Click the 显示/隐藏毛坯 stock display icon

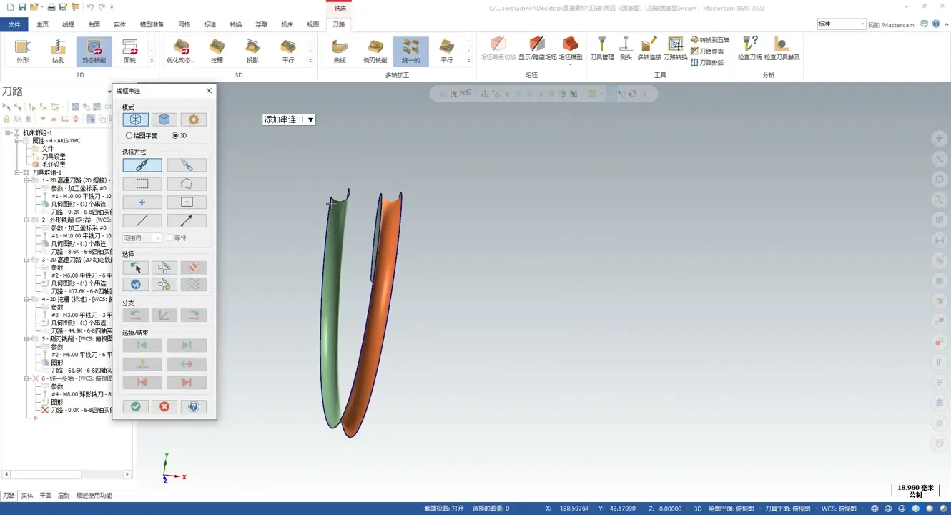(x=537, y=49)
